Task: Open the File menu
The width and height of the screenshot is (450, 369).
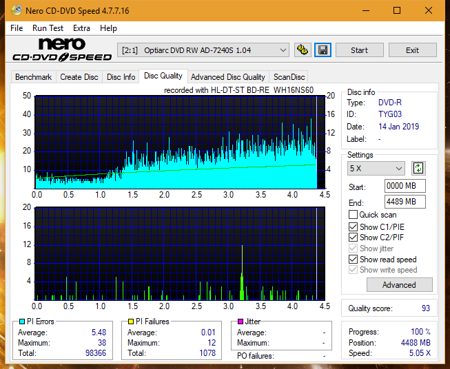Action: 17,28
